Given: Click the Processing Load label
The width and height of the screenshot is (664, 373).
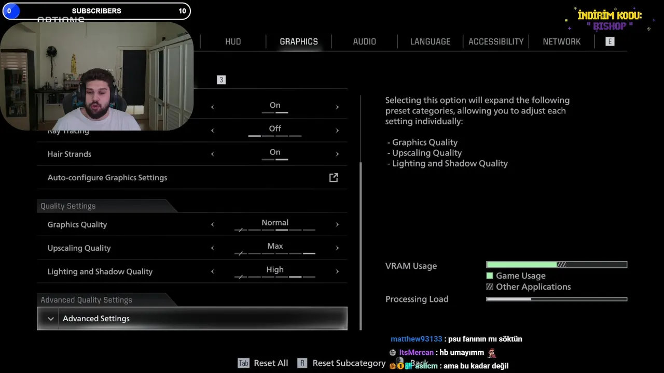Looking at the screenshot, I should coord(417,299).
